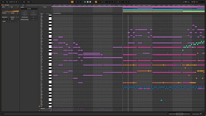Image resolution: width=206 pixels, height=116 pixels.
Task: Click the E1-G4 pitch range field
Action: click(x=29, y=9)
